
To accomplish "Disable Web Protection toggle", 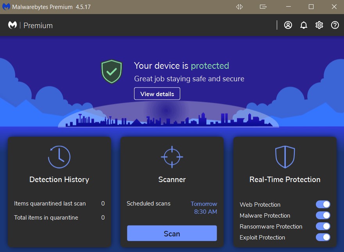I will (x=323, y=204).
